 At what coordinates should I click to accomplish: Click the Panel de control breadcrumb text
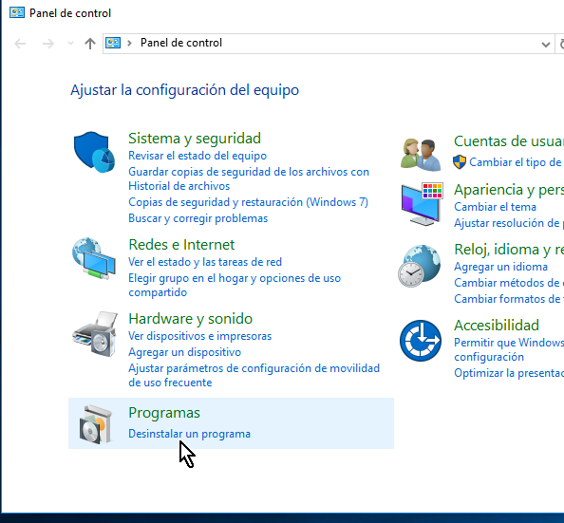[181, 43]
